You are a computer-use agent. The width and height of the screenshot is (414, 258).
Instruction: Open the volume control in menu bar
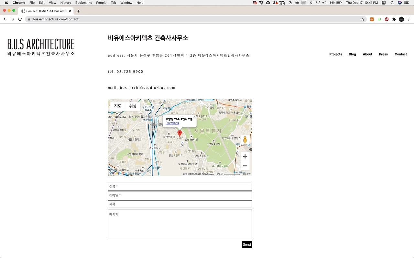(324, 3)
